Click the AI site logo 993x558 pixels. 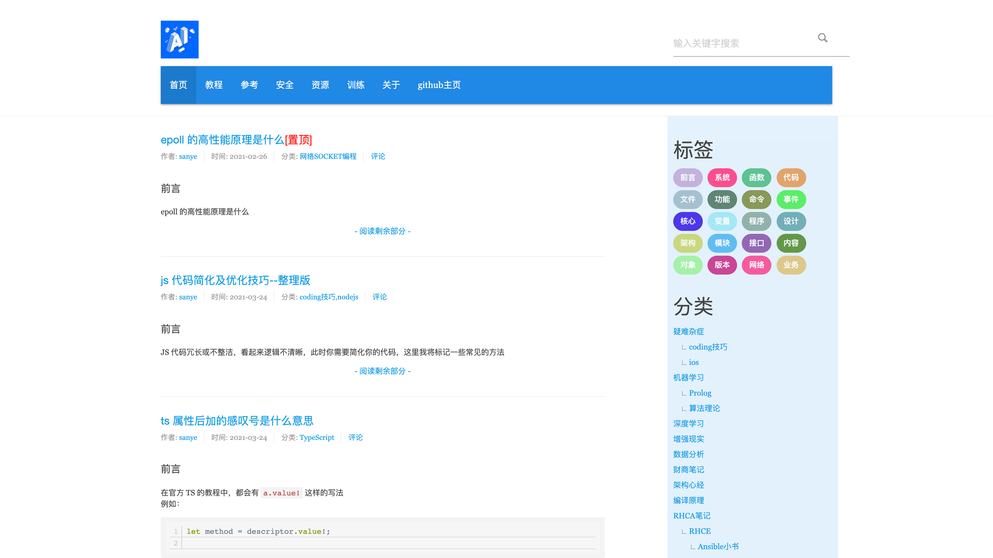coord(179,40)
